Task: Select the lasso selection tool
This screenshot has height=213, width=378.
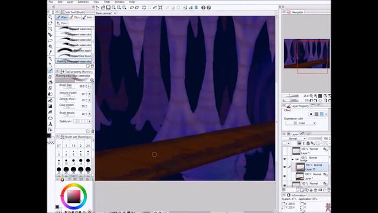Action: pyautogui.click(x=50, y=41)
